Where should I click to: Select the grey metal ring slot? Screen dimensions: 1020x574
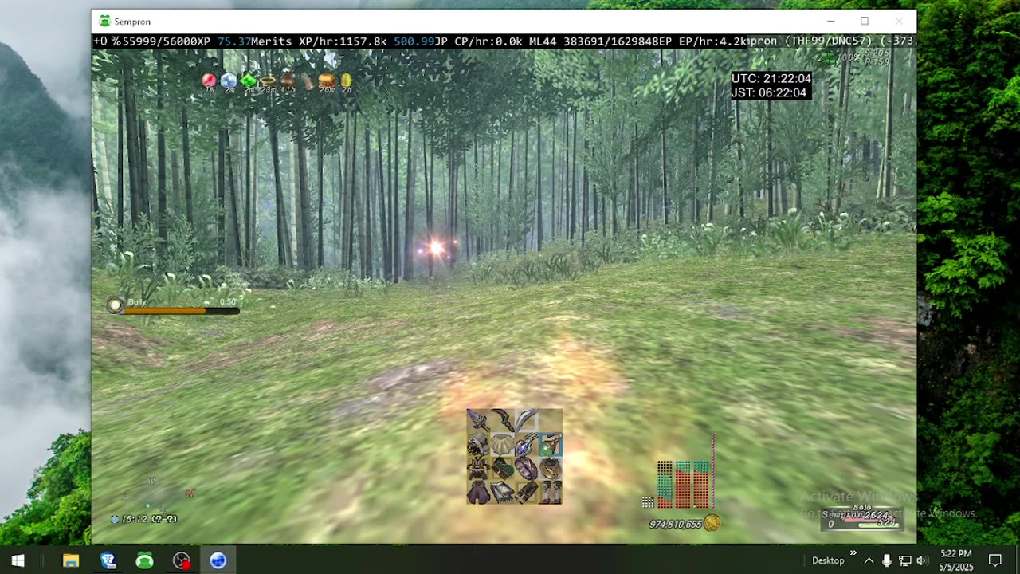(x=551, y=469)
